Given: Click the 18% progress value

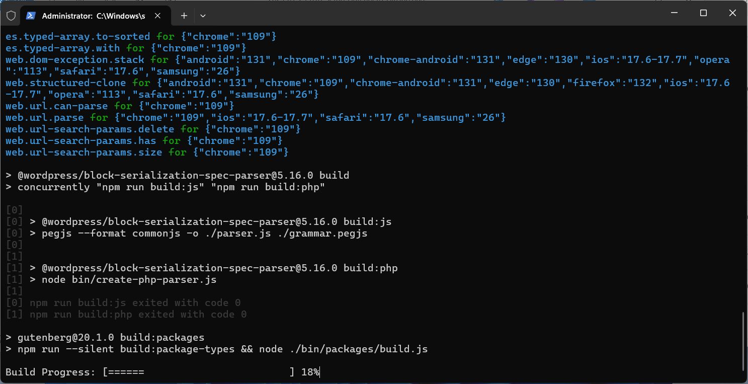Looking at the screenshot, I should coord(310,372).
